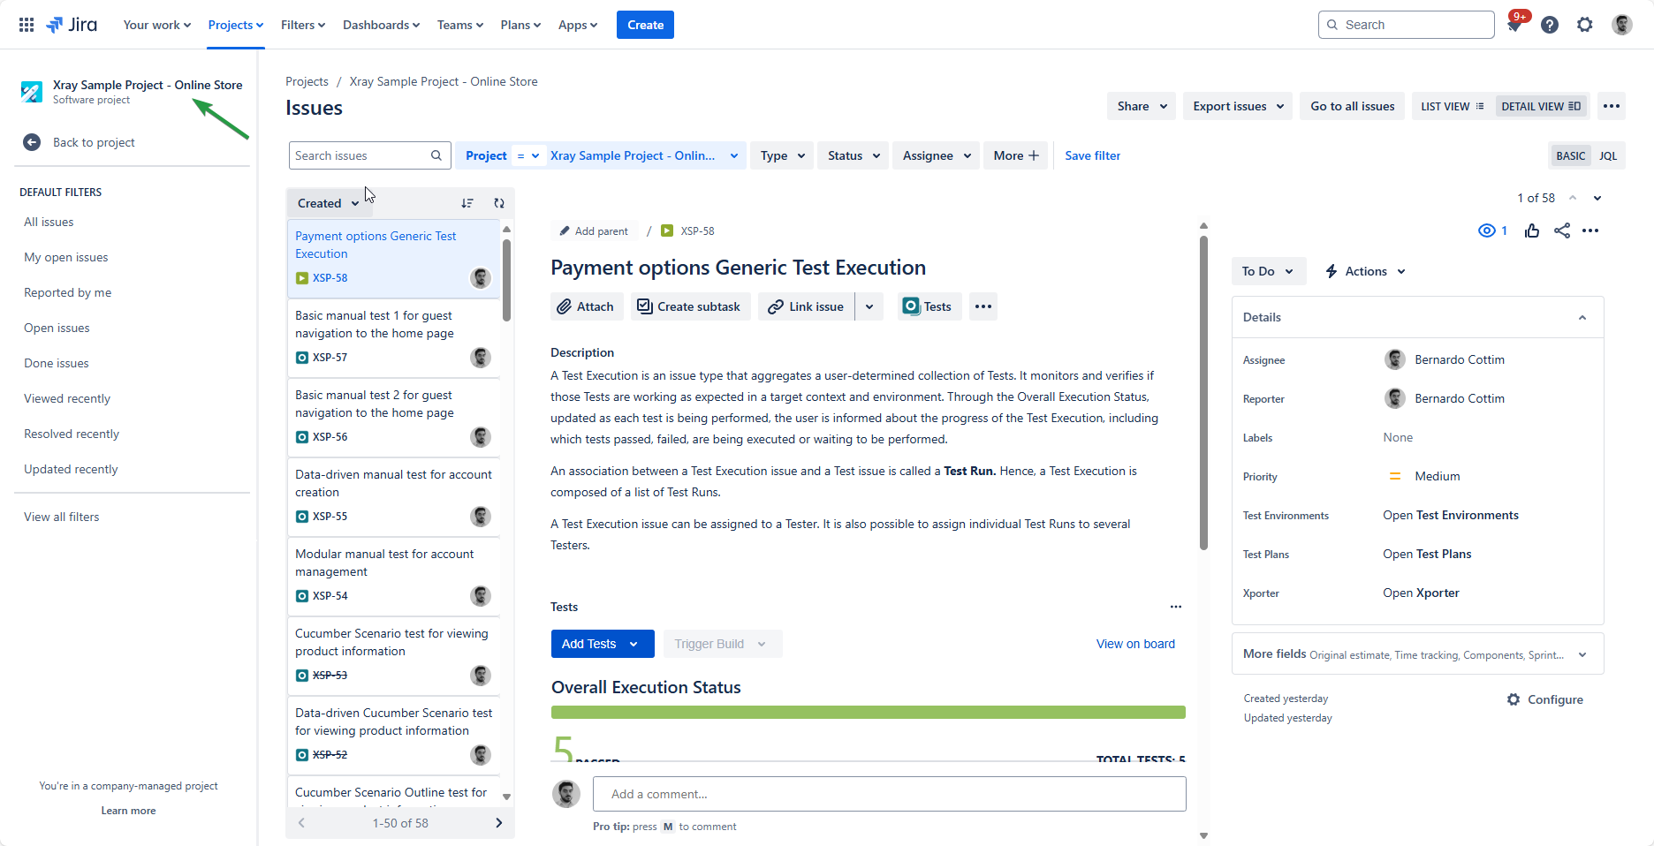Open the help question mark icon
The image size is (1654, 846).
point(1550,25)
